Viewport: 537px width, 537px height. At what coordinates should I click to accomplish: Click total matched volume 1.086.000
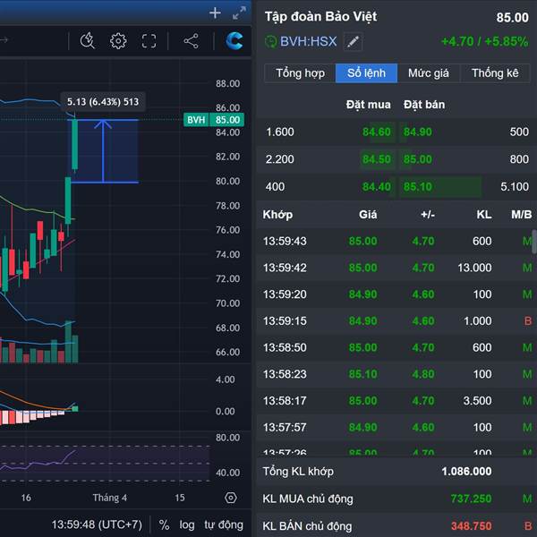click(466, 472)
